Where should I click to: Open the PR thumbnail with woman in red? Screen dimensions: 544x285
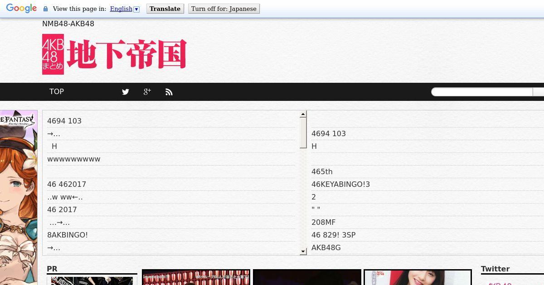[x=418, y=277]
